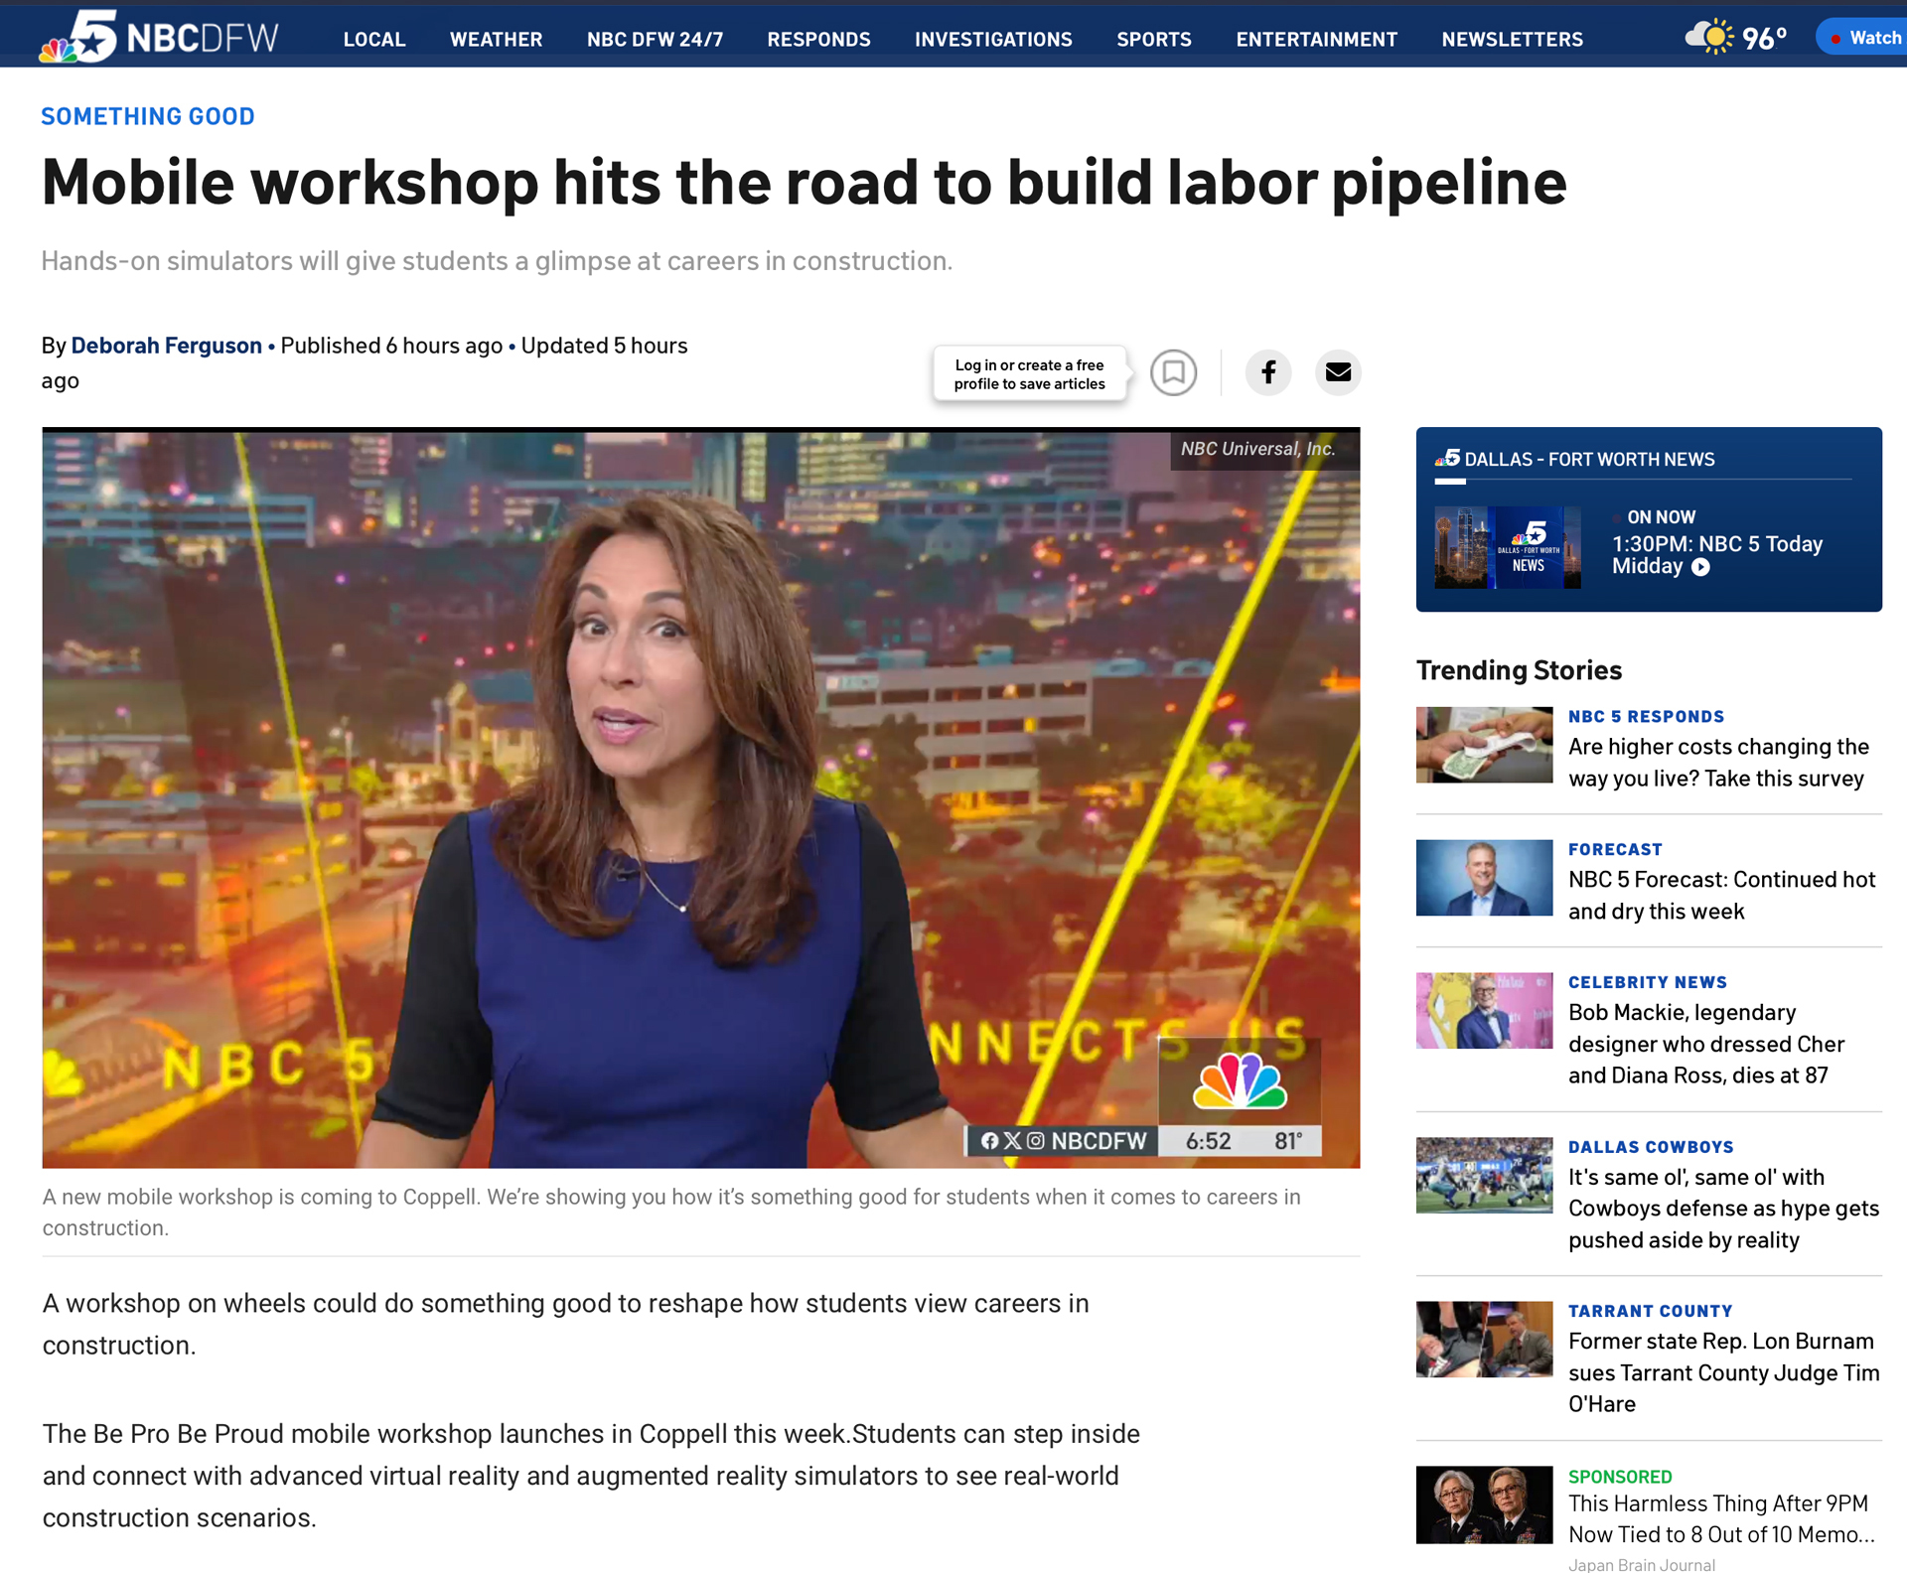This screenshot has width=1907, height=1573.
Task: Click the 96° temperature reading
Action: pos(1764,39)
